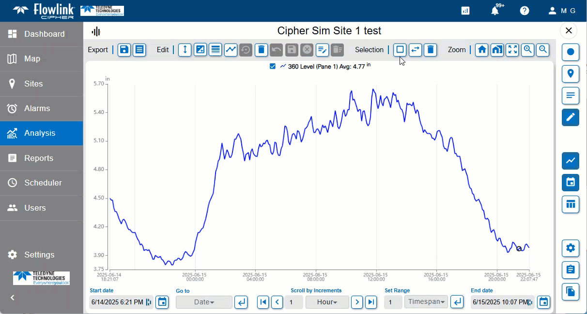The height and width of the screenshot is (314, 587).
Task: Expand the Hour increment dropdown
Action: click(x=327, y=302)
